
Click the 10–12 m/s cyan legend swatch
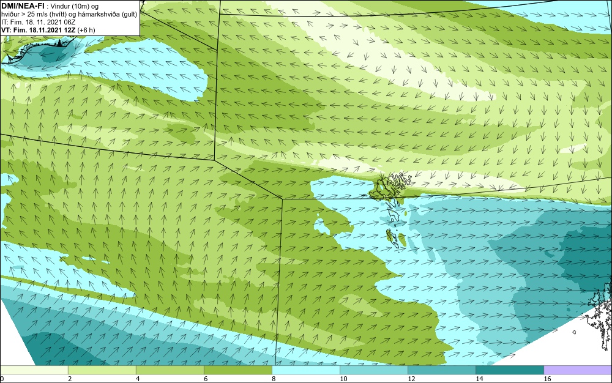(373, 370)
